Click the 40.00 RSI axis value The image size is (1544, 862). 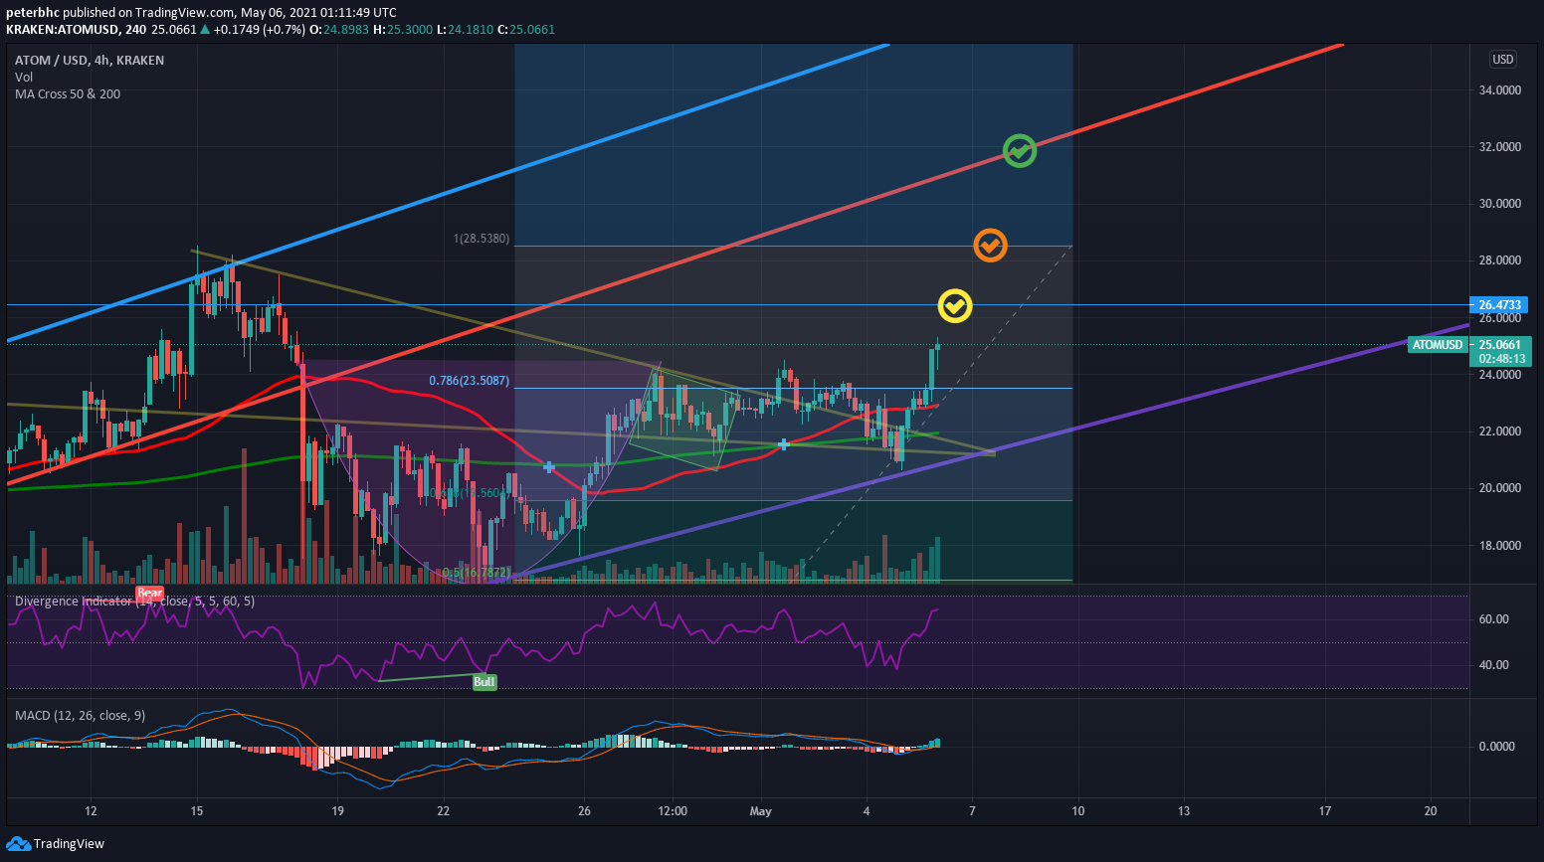click(1494, 665)
